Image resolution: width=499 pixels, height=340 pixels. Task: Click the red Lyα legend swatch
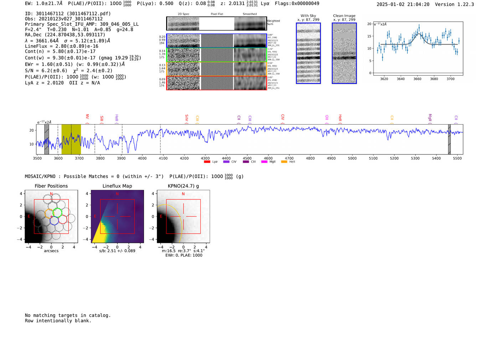click(x=207, y=162)
